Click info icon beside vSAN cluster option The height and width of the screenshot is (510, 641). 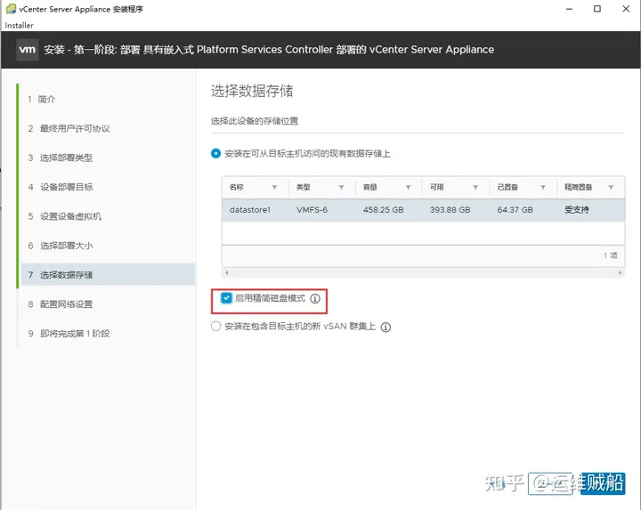click(x=385, y=327)
